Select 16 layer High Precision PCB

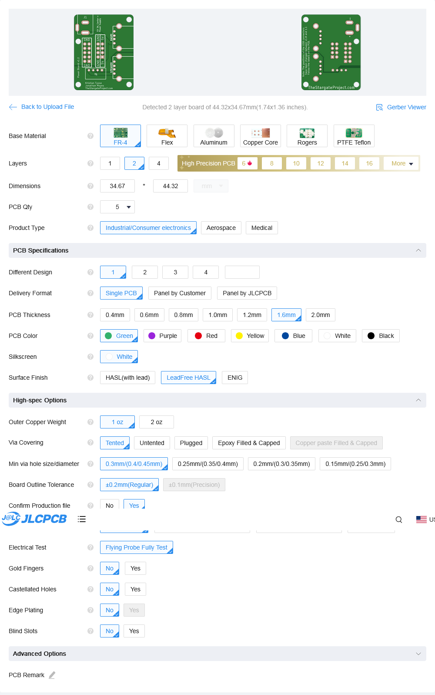(369, 163)
